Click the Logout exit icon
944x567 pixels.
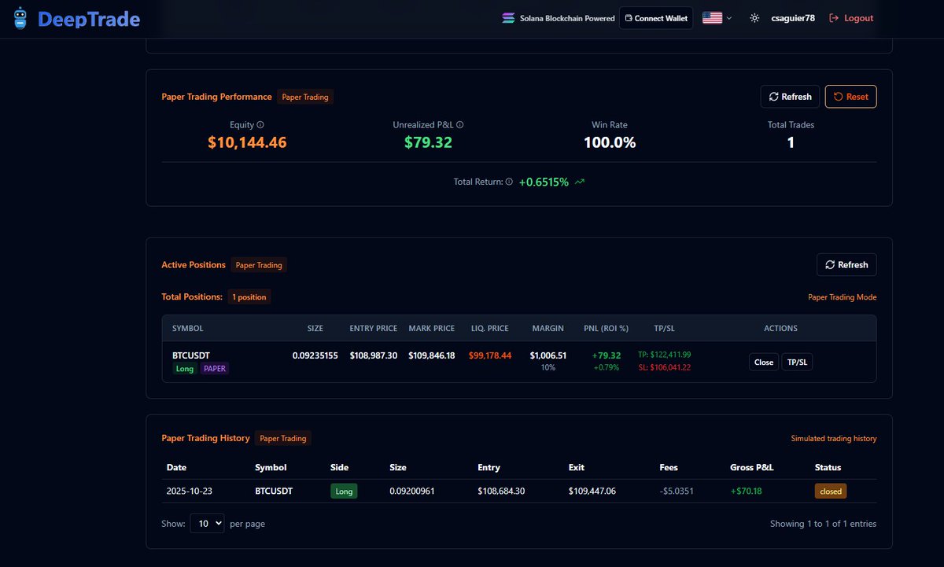pyautogui.click(x=833, y=17)
